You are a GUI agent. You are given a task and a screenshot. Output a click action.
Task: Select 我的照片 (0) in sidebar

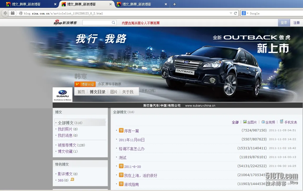pyautogui.click(x=68, y=129)
